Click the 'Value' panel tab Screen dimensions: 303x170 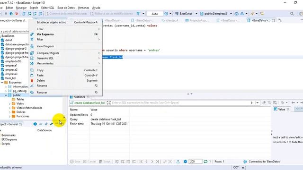(x=282, y=109)
